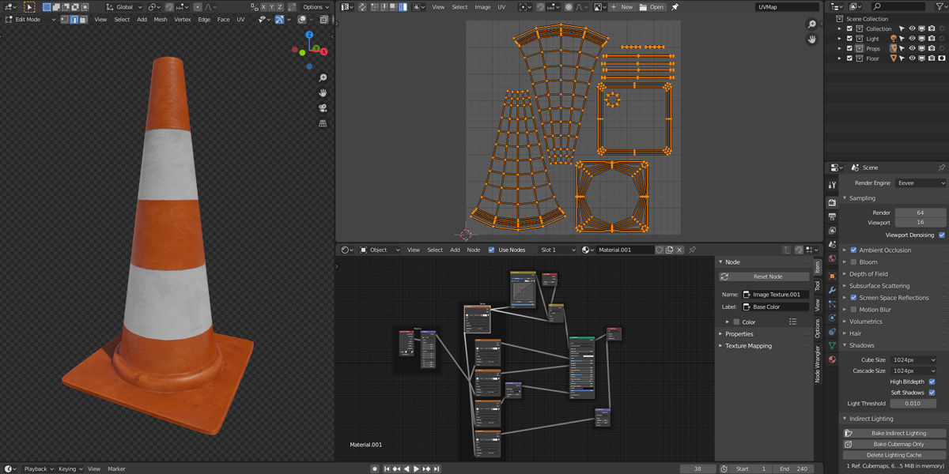Click the UV editor zoom magnifier icon
The image size is (949, 474).
click(x=811, y=24)
